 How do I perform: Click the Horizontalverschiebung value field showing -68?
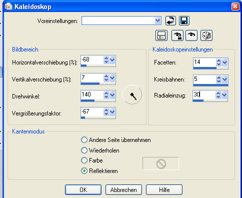pyautogui.click(x=92, y=59)
